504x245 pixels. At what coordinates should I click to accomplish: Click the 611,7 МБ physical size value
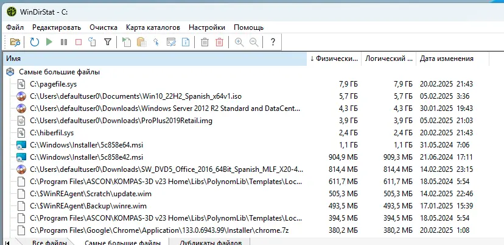(x=343, y=182)
